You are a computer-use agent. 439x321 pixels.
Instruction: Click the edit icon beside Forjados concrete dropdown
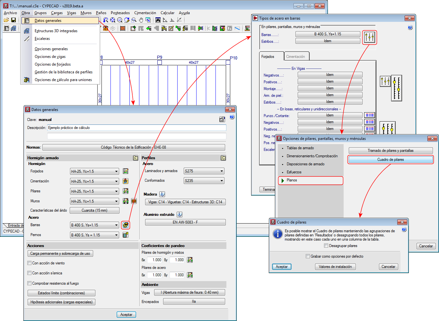tap(126, 171)
